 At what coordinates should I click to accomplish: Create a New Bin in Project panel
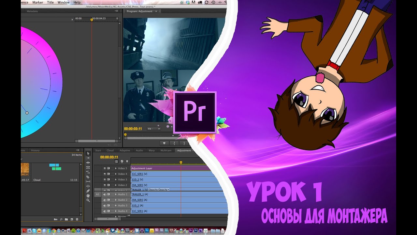click(66, 219)
